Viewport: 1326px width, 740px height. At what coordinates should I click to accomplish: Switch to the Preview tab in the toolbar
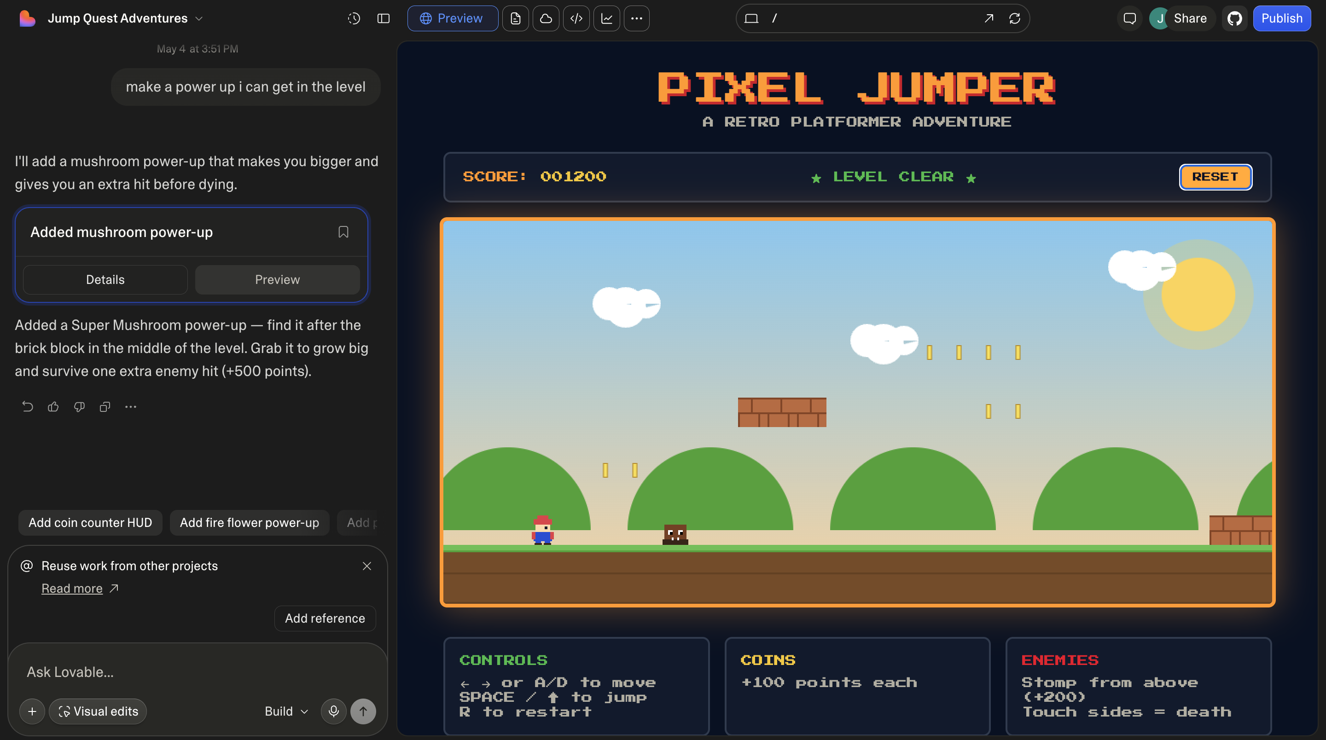[452, 18]
